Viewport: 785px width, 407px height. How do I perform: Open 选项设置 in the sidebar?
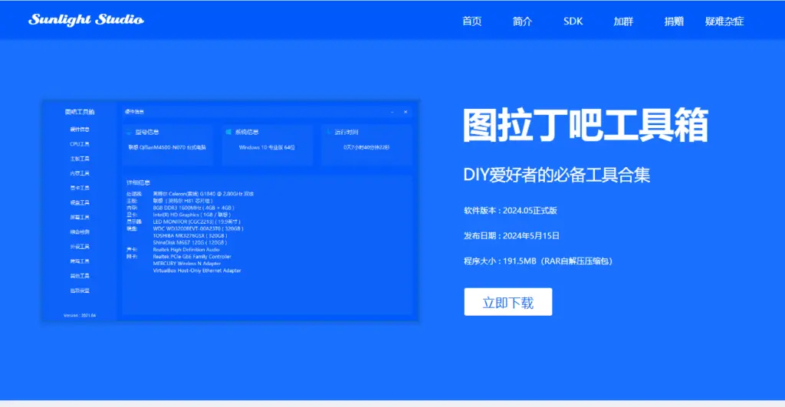click(x=80, y=290)
